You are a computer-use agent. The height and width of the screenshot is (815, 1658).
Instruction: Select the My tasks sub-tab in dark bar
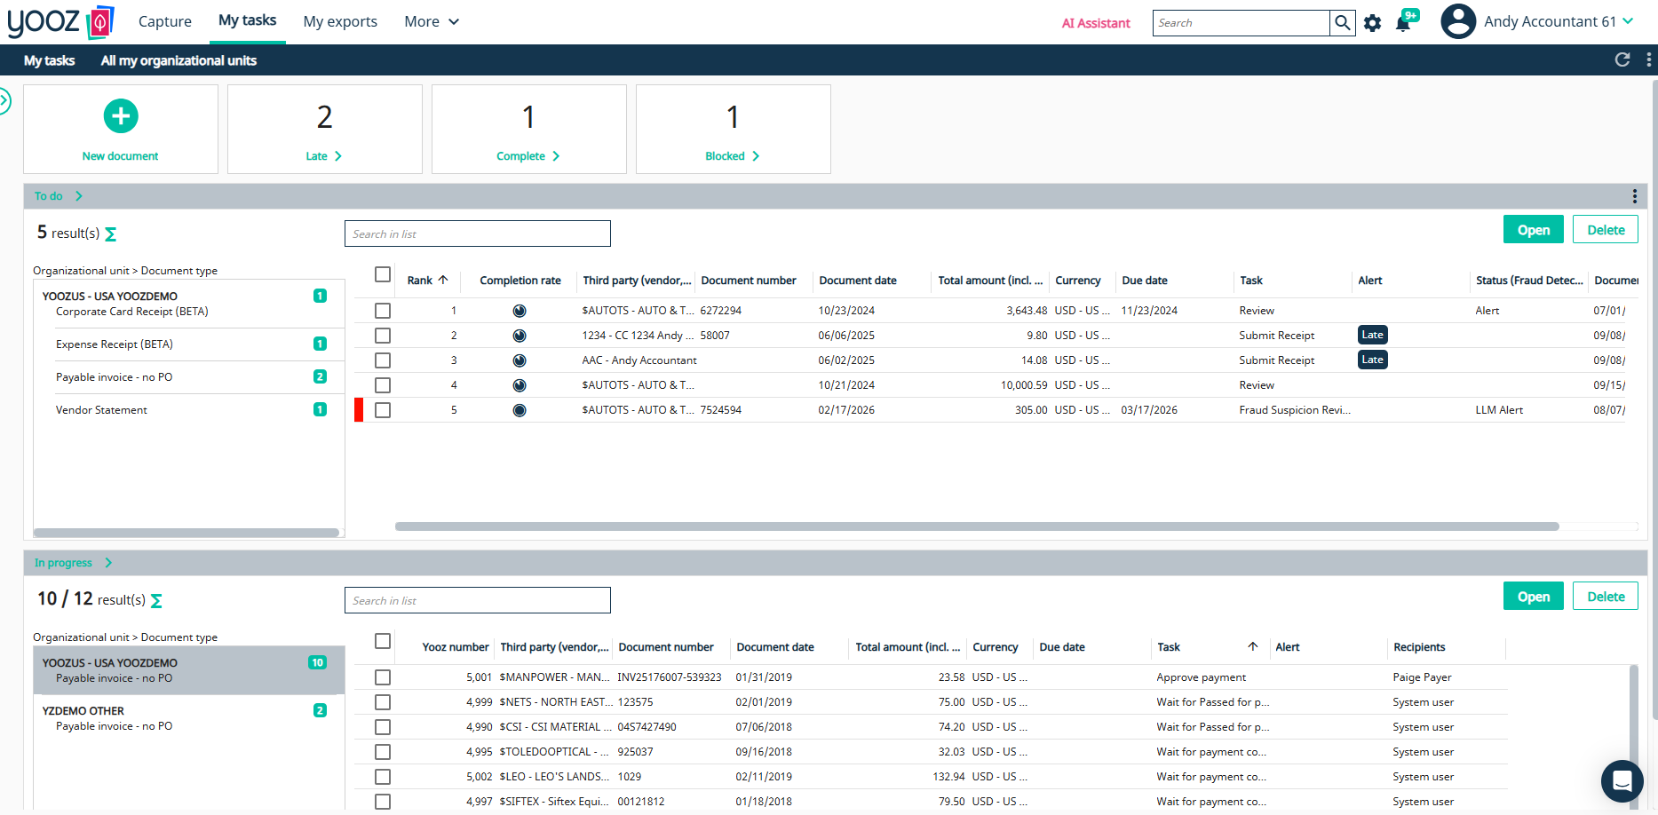49,60
